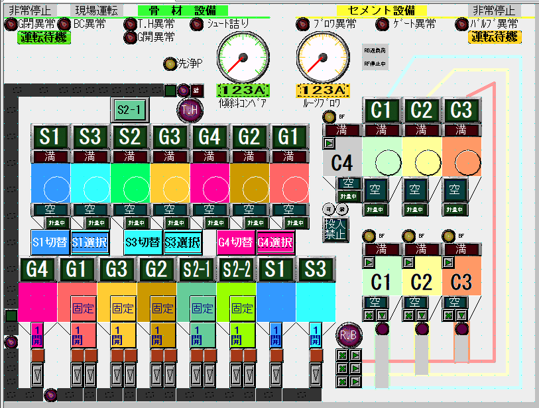Click the 洗浄P pump lamp
This screenshot has height=408, width=539.
point(170,64)
